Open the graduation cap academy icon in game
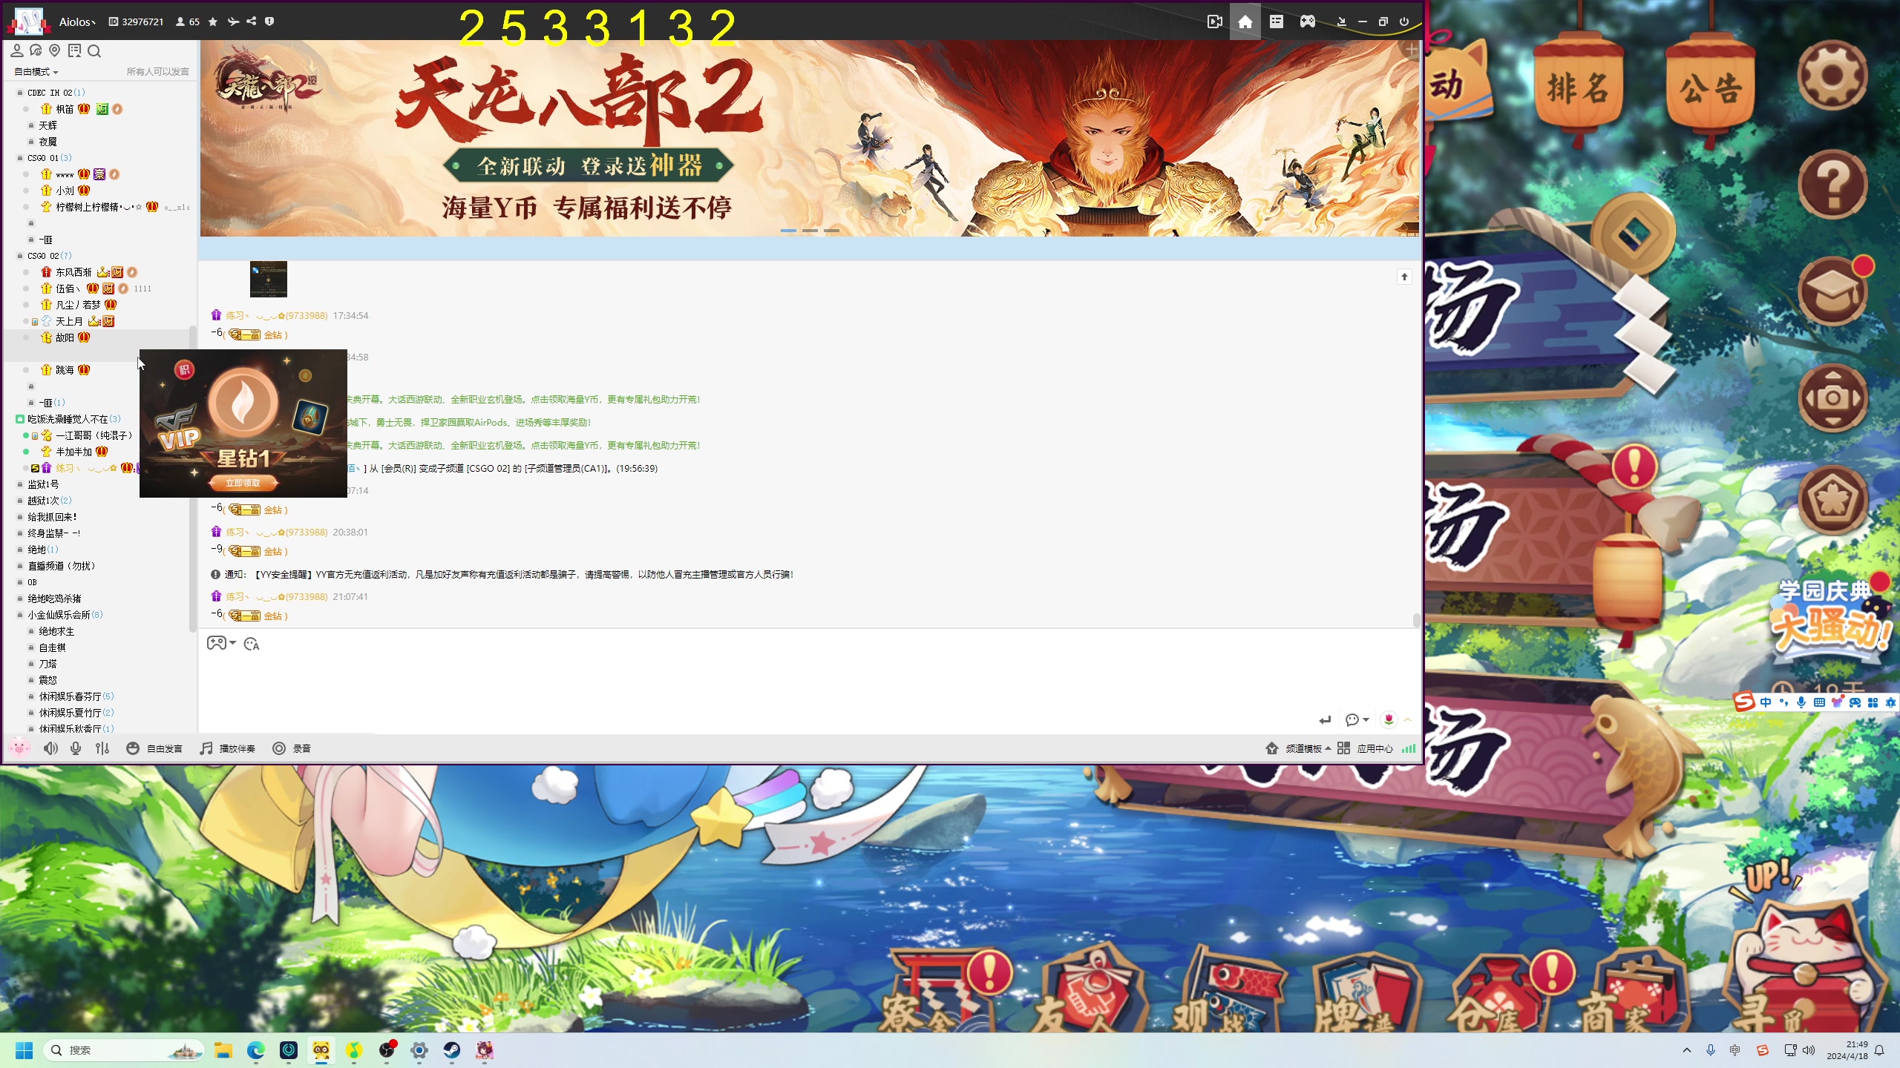The height and width of the screenshot is (1068, 1900). click(1833, 291)
